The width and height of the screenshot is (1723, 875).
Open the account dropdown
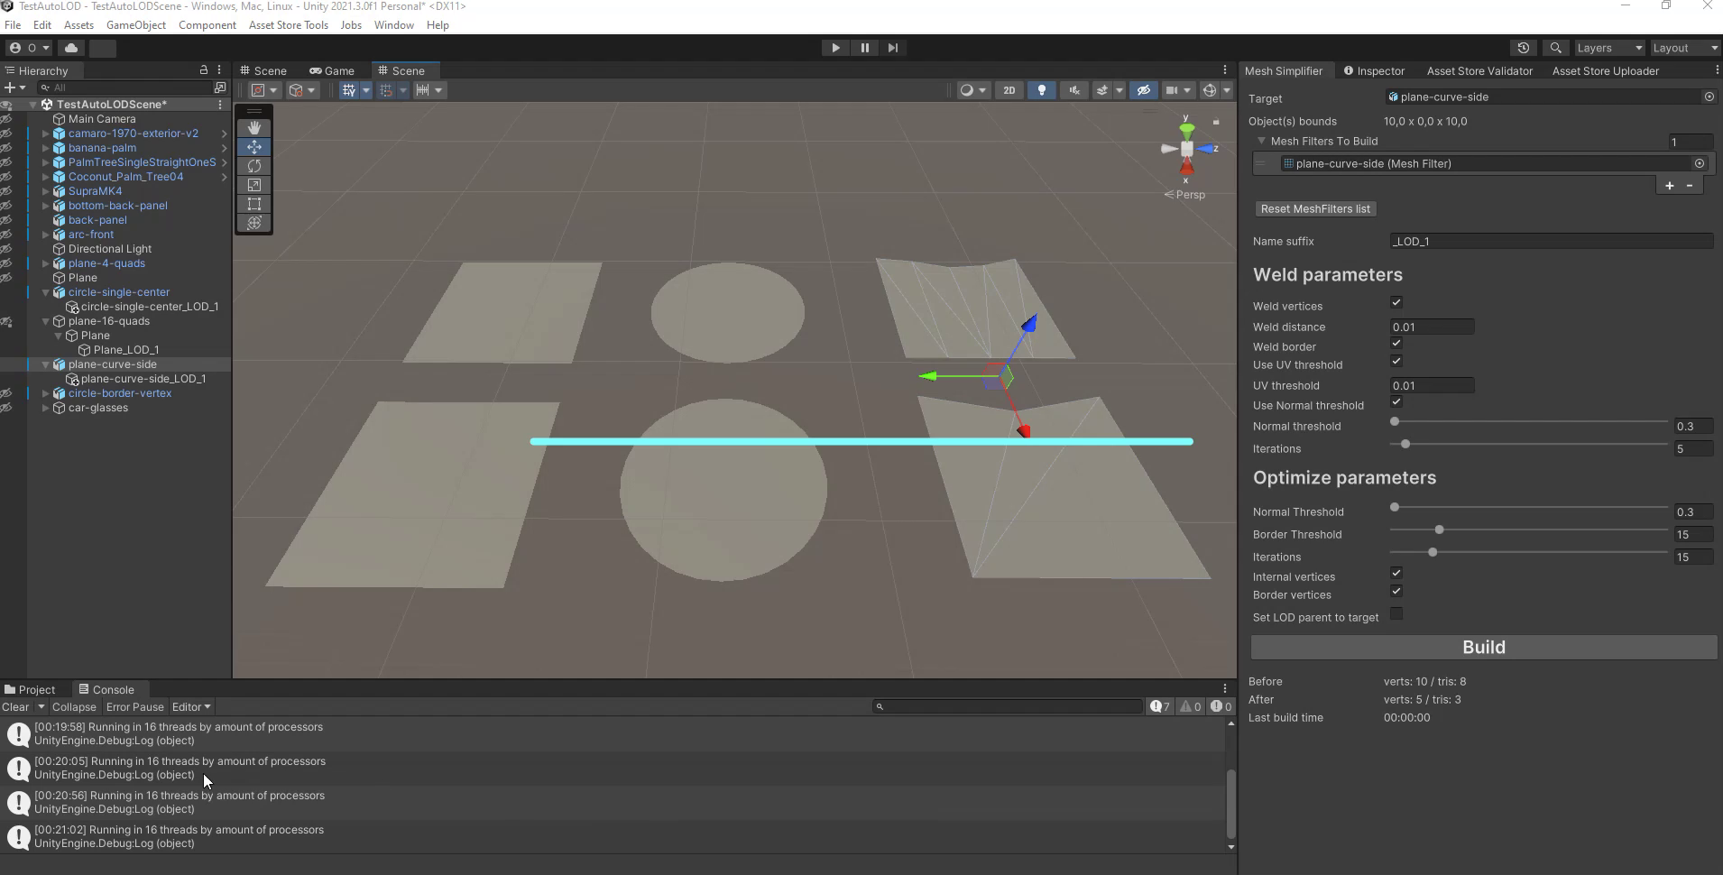tap(30, 48)
